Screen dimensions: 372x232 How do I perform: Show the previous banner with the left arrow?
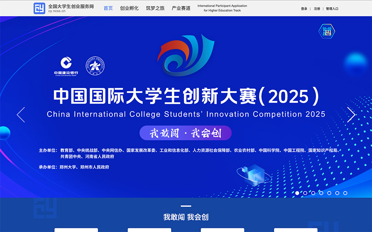tap(21, 115)
